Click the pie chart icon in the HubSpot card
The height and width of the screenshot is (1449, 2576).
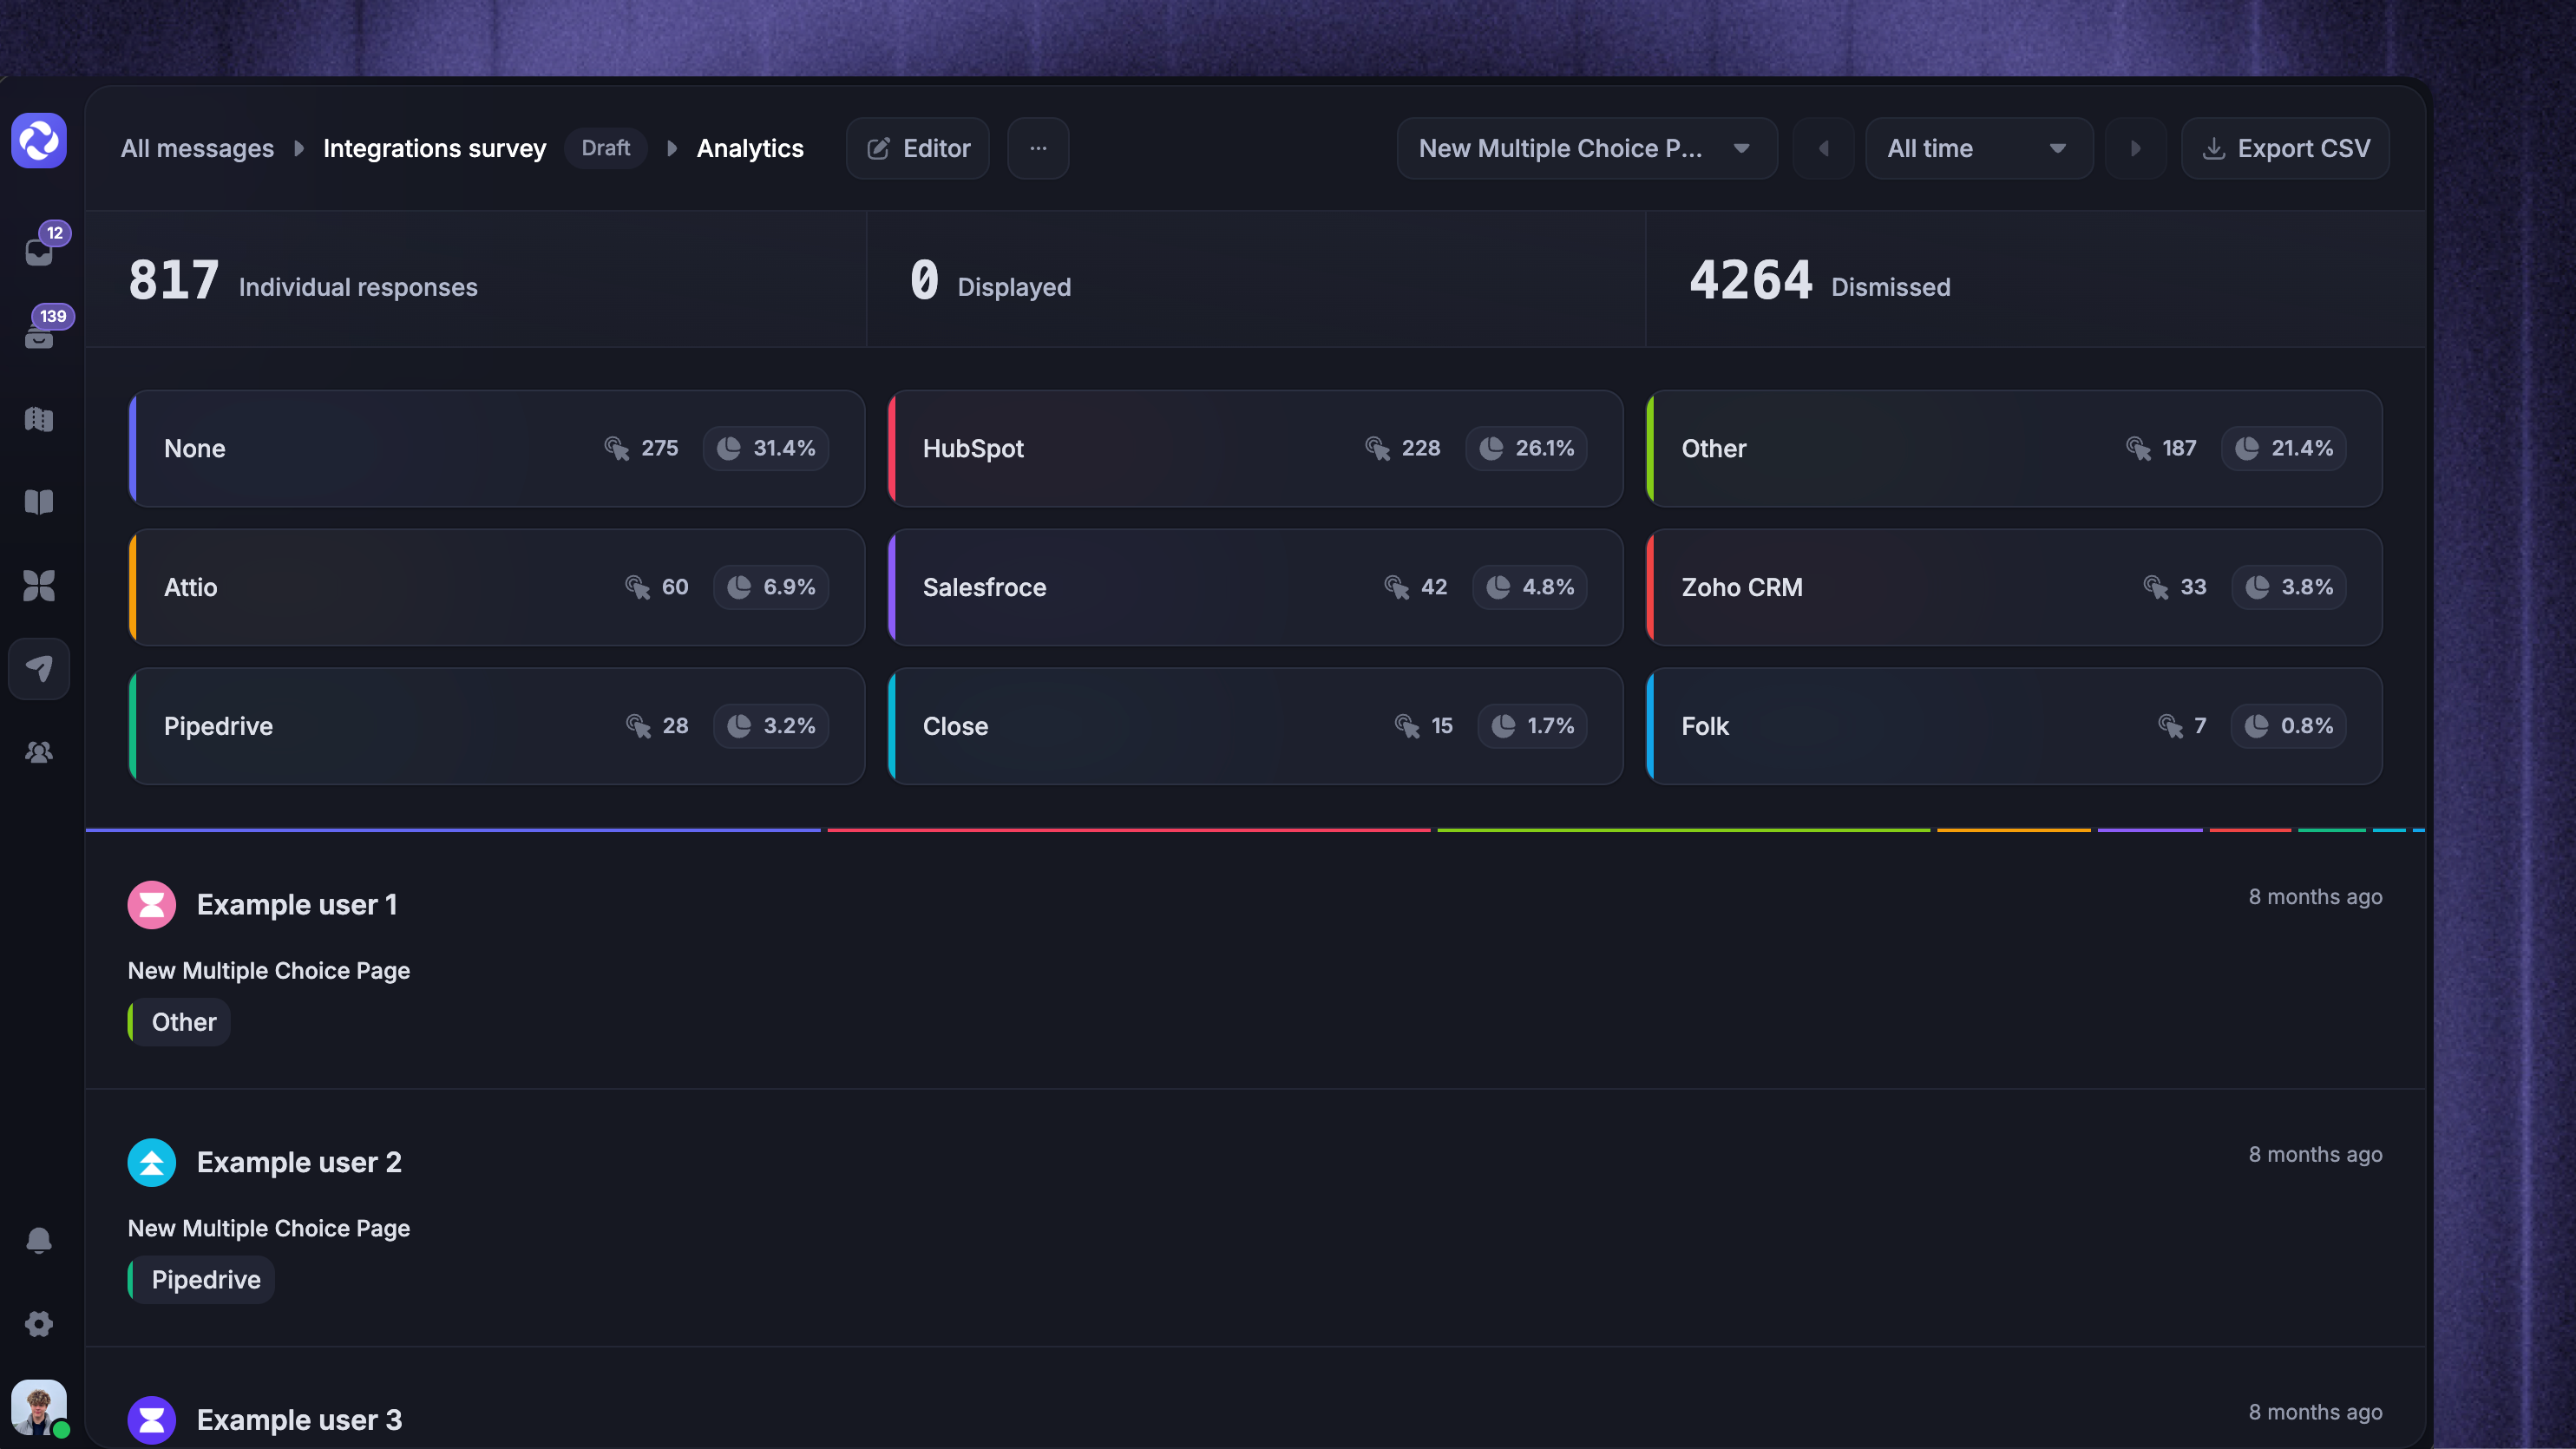click(x=1491, y=448)
